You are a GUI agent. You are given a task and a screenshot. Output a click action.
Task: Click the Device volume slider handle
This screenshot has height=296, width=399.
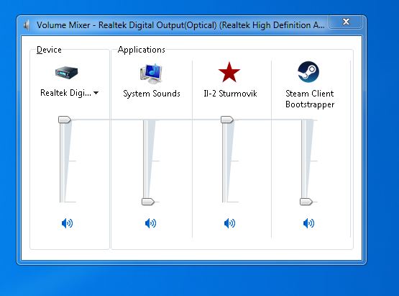click(x=65, y=120)
